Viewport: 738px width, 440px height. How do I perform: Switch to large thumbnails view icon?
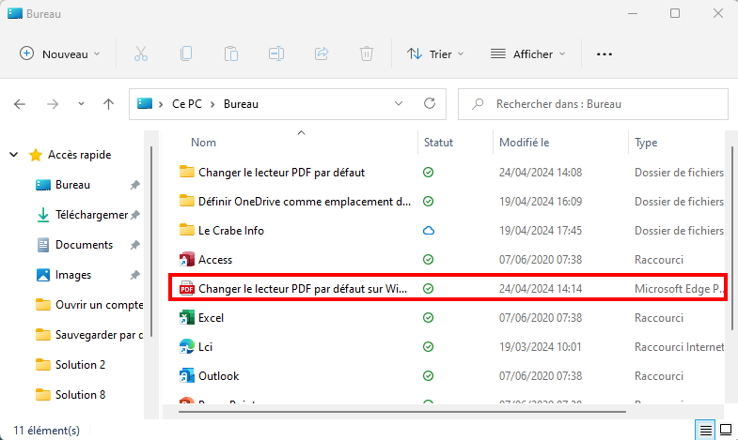tap(726, 430)
